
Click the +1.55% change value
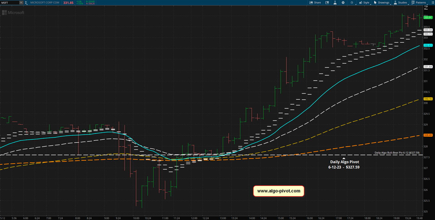[x=80, y=4]
